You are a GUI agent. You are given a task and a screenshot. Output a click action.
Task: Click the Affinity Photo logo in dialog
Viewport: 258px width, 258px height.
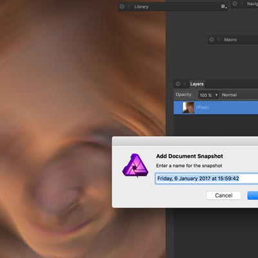pos(135,165)
